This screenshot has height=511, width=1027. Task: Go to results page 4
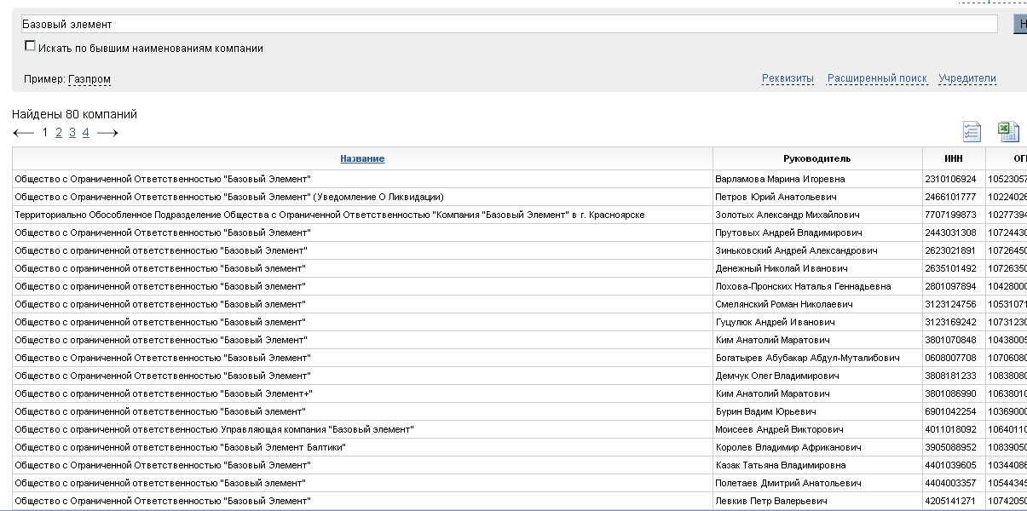pyautogui.click(x=86, y=132)
